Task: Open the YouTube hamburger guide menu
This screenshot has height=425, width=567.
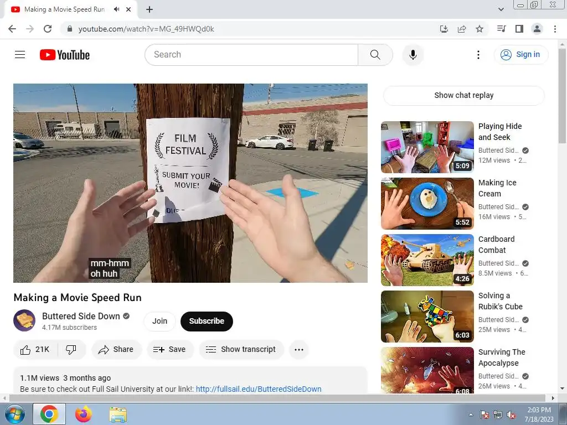Action: point(20,55)
